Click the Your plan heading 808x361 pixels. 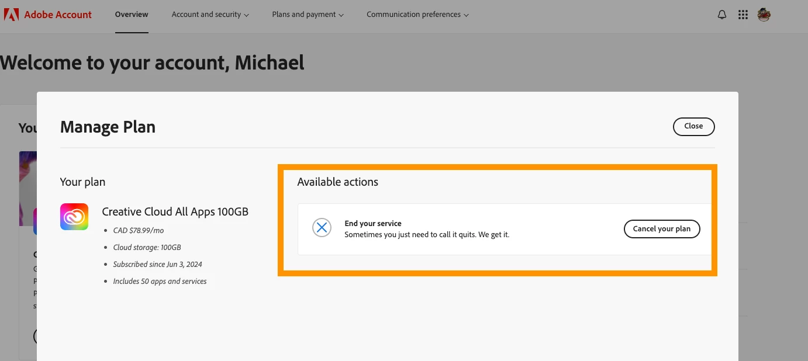pyautogui.click(x=82, y=182)
